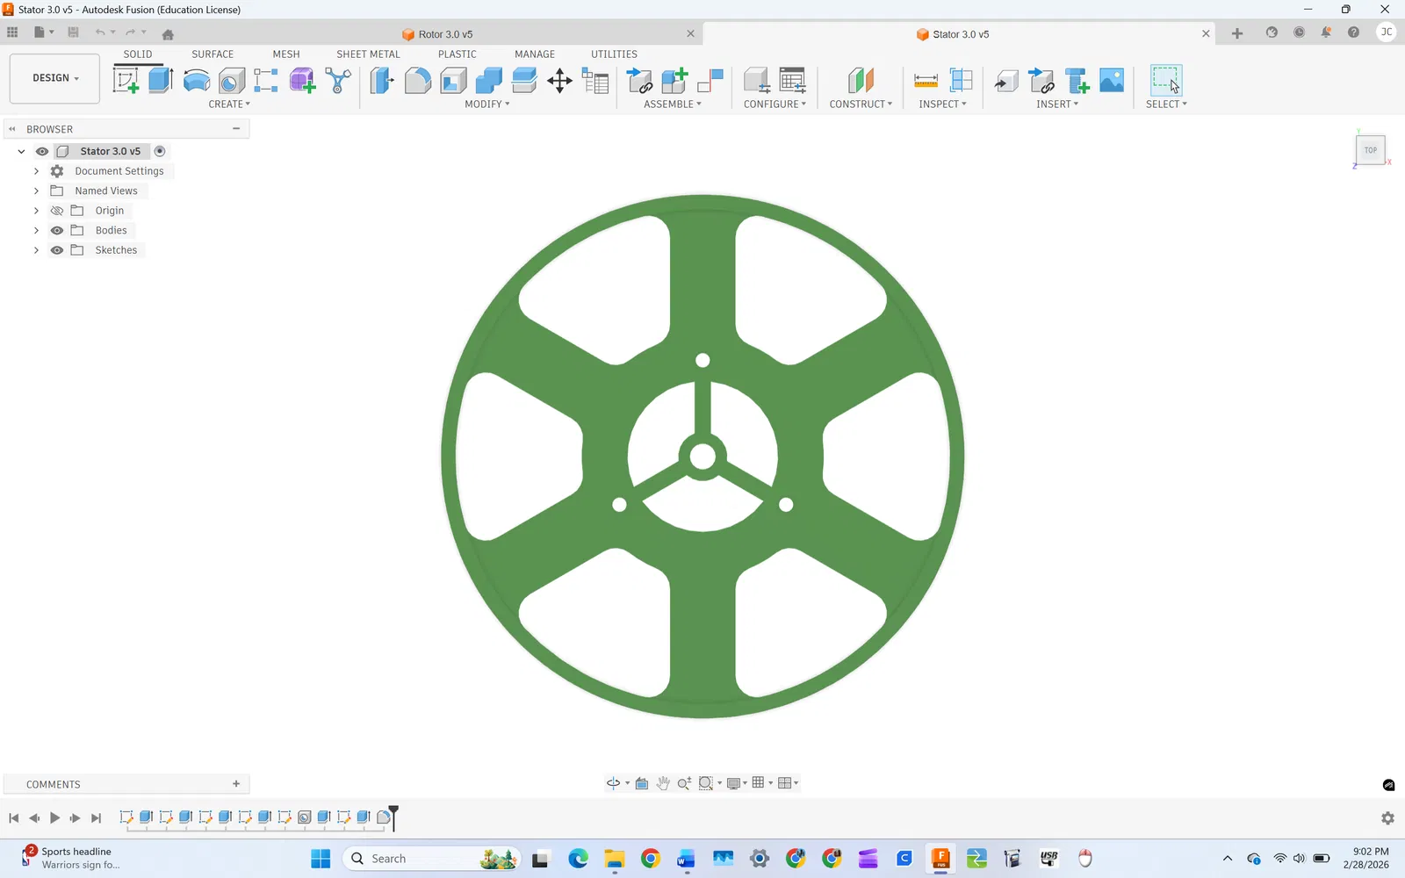The image size is (1405, 878).
Task: Select the Pan hand tool
Action: [x=663, y=783]
